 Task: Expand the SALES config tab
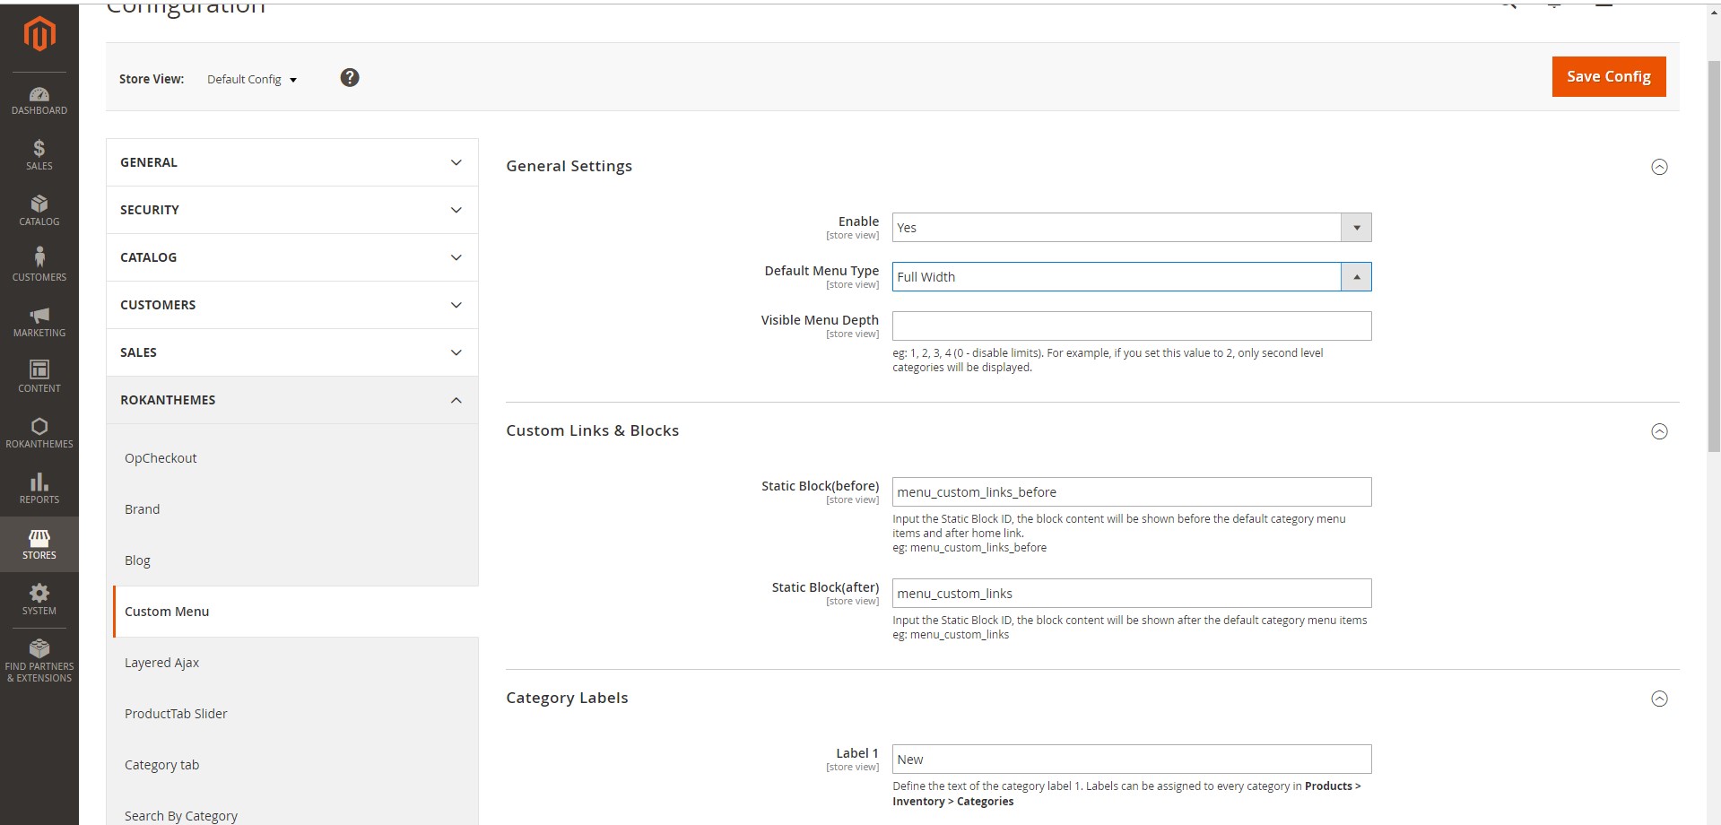pos(292,352)
